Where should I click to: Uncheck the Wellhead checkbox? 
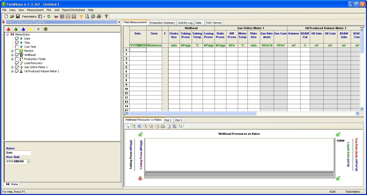pos(17,55)
